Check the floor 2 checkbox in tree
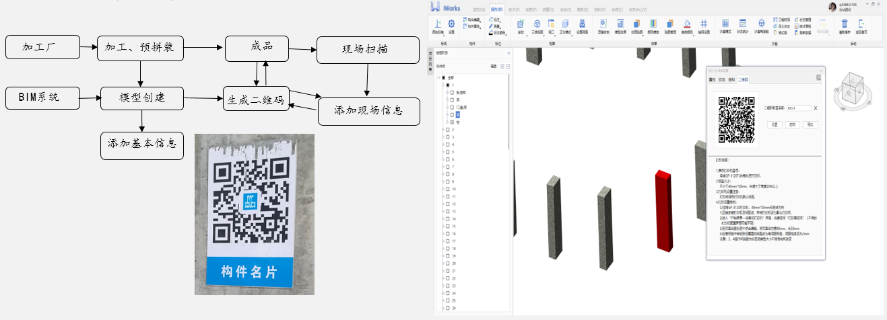The height and width of the screenshot is (320, 887). (448, 130)
